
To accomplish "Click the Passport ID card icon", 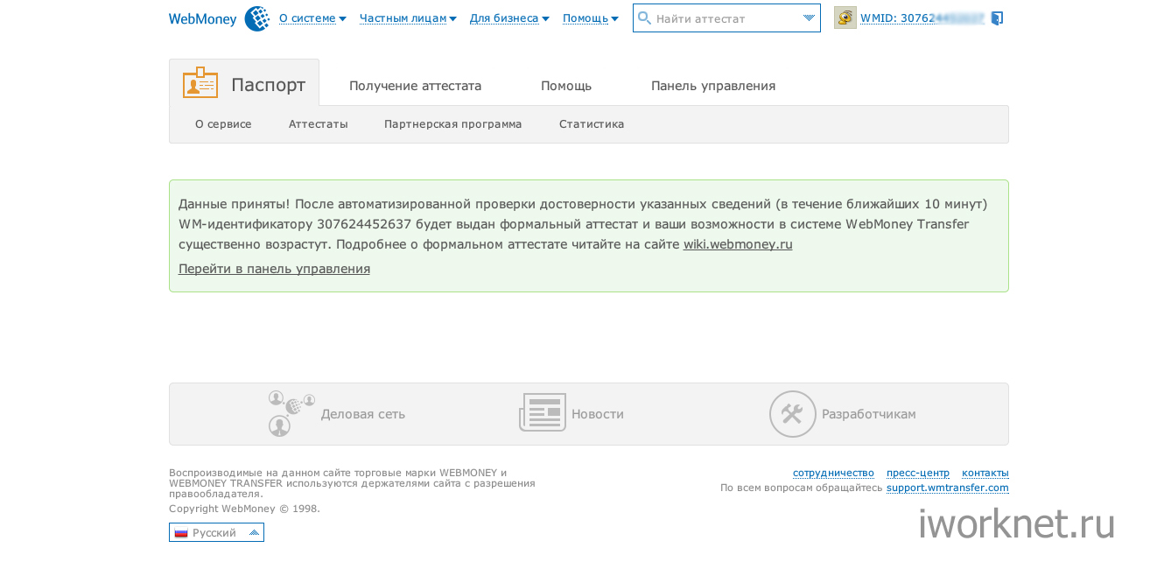I will coord(200,82).
